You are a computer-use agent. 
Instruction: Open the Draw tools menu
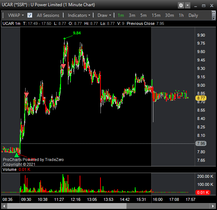(104, 15)
